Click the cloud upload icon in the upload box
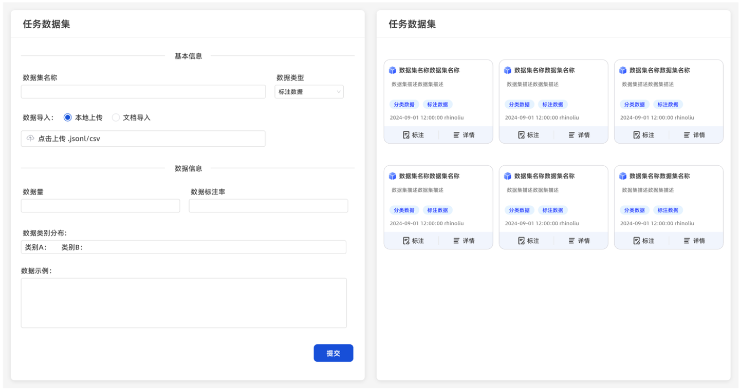Image resolution: width=740 pixels, height=391 pixels. click(30, 139)
